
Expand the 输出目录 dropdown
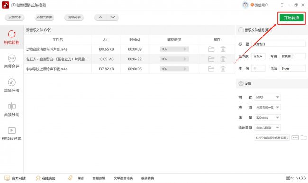pos(268,128)
